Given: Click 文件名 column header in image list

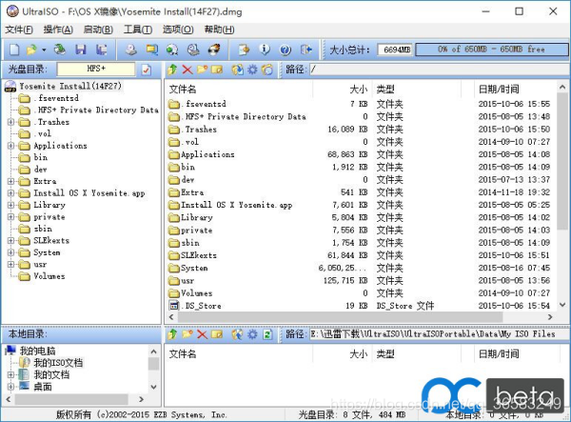Looking at the screenshot, I should [x=183, y=89].
